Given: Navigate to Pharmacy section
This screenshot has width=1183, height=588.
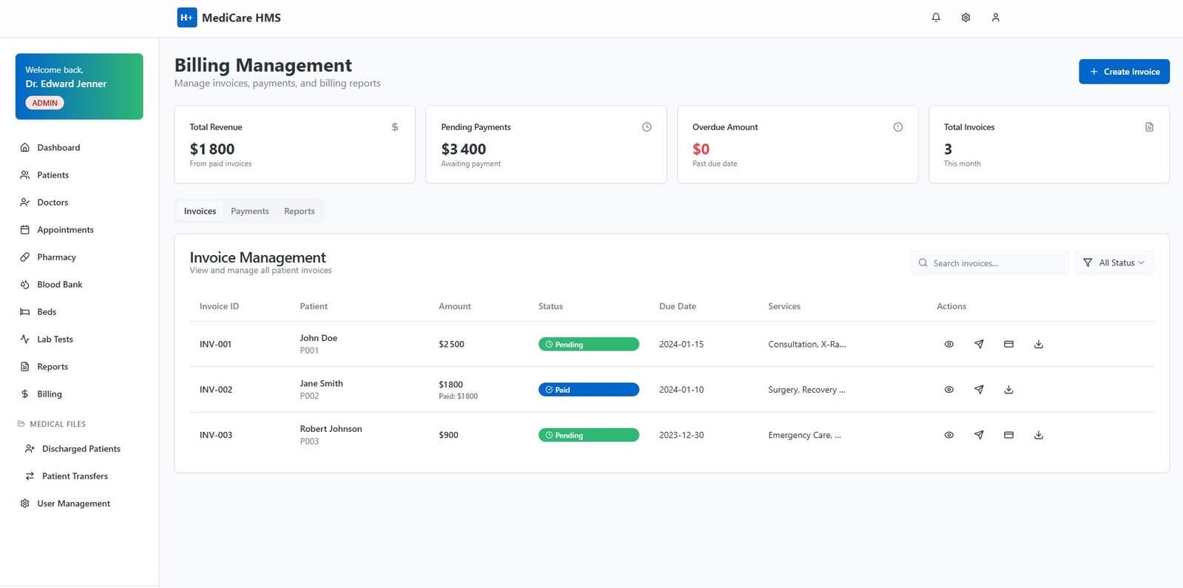Looking at the screenshot, I should point(80,257).
